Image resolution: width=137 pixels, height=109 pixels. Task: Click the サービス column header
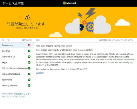[6, 40]
